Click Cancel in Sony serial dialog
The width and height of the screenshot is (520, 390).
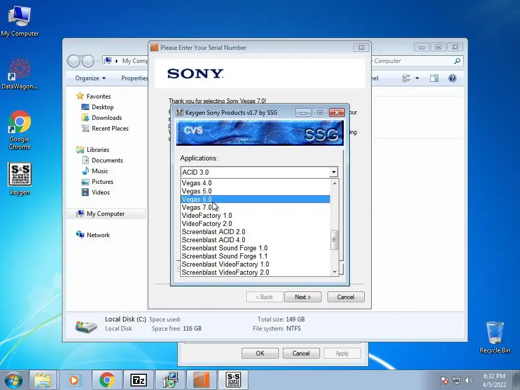(345, 297)
